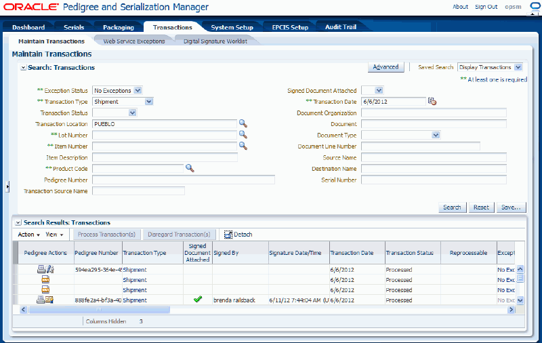Click the Detach table icon
This screenshot has width=542, height=343.
point(228,235)
